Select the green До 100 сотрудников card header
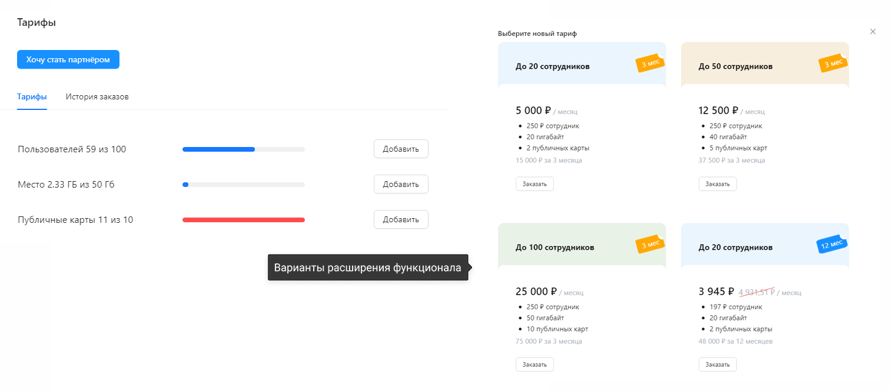 click(x=582, y=244)
